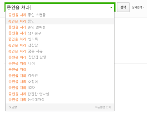Collapse autocomplete list with green arrow
147x117 pixels.
(111, 7)
